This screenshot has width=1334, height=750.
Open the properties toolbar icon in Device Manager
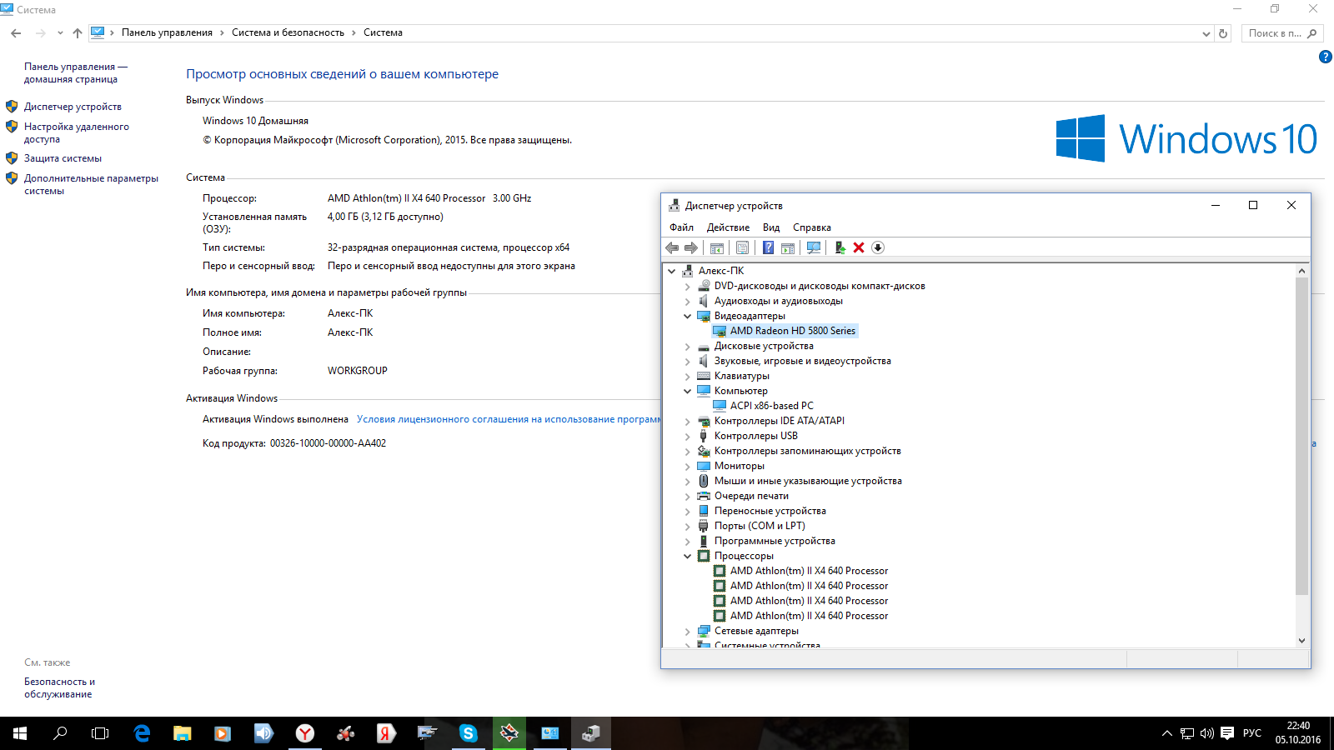point(742,247)
